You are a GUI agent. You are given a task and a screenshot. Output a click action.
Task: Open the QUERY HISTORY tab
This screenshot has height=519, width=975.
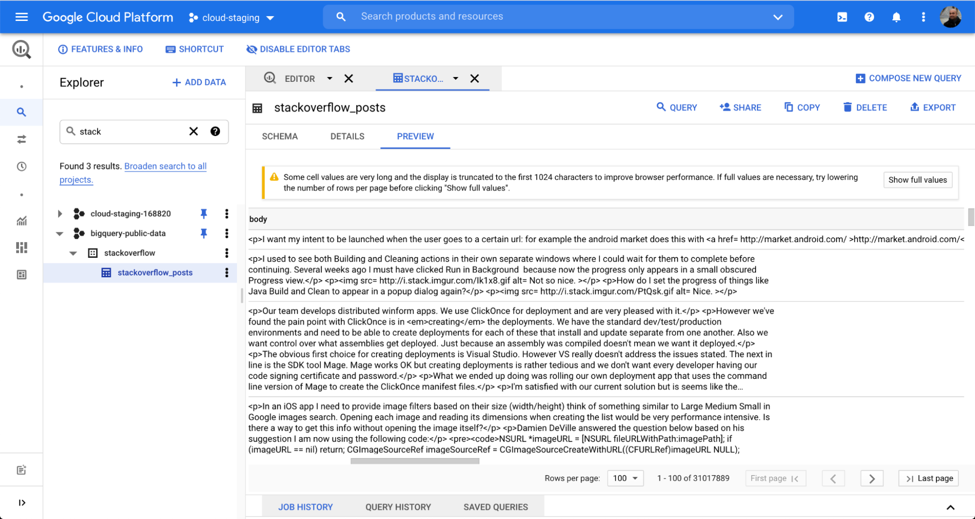tap(398, 507)
